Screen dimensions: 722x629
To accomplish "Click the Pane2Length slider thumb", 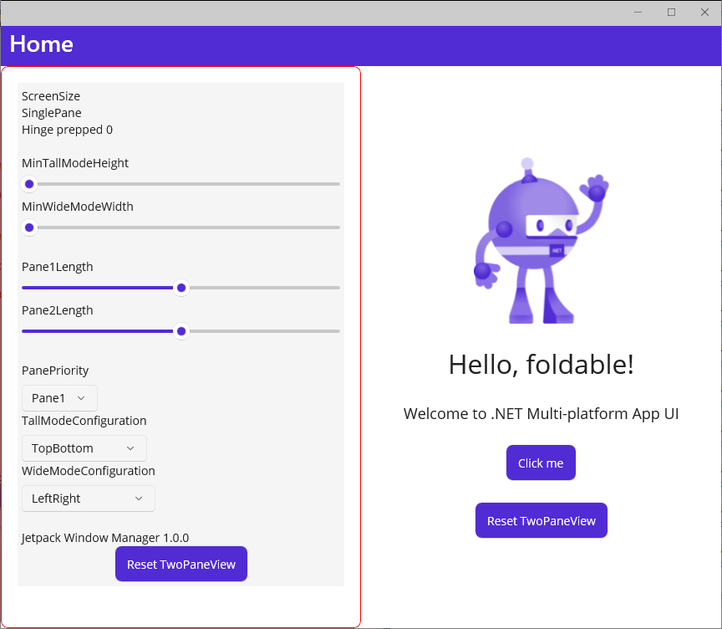I will tap(181, 331).
